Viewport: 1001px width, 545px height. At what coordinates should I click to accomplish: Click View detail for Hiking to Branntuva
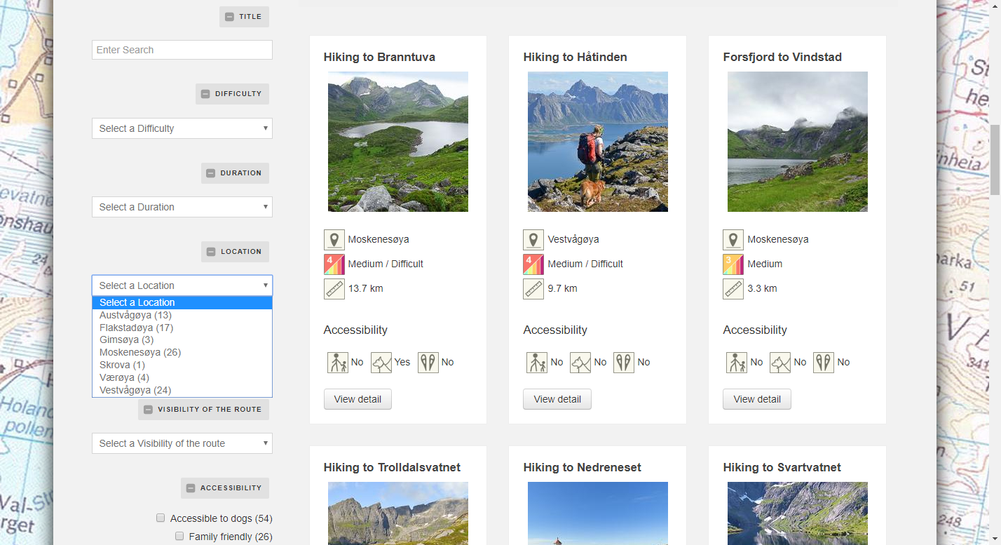point(357,399)
